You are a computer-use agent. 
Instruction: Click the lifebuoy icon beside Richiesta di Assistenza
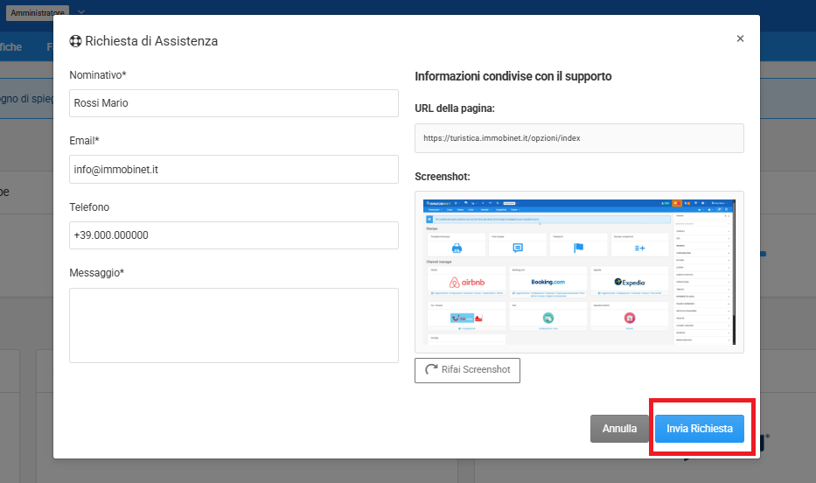[75, 41]
